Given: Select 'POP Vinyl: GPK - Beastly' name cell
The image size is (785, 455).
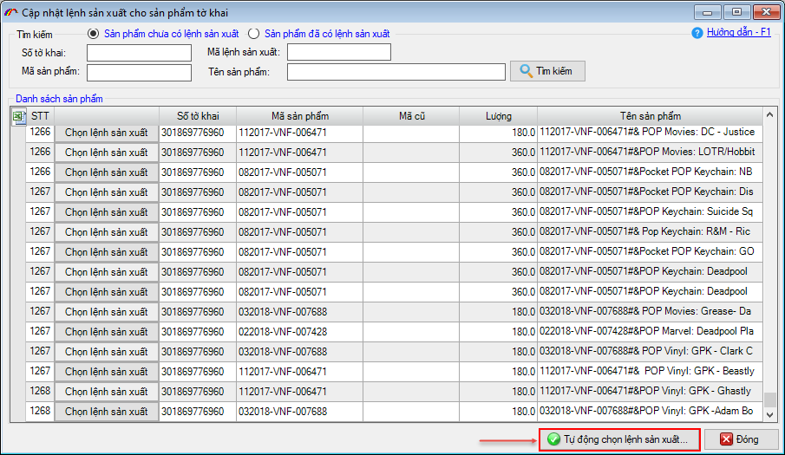Looking at the screenshot, I should click(651, 372).
